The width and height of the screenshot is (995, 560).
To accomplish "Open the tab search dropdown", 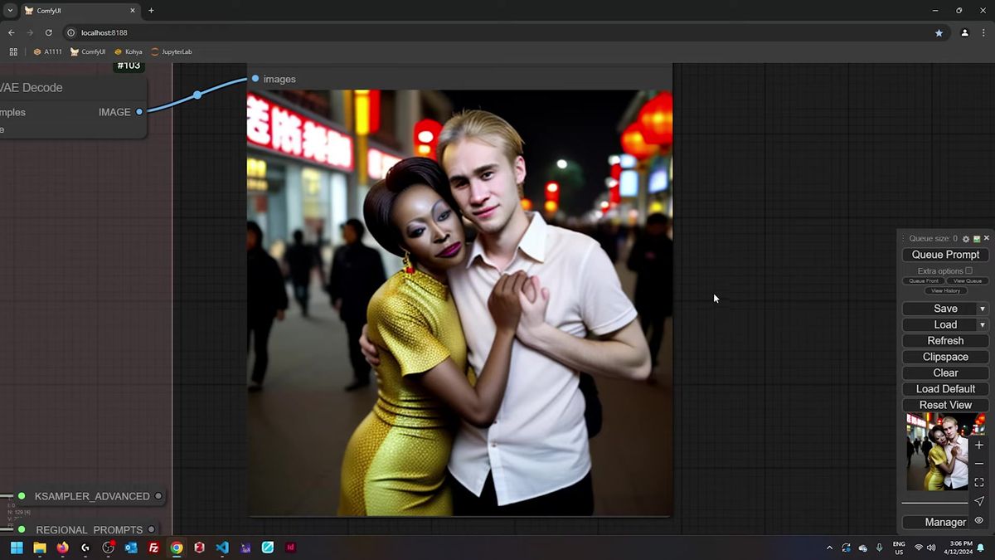I will click(9, 11).
